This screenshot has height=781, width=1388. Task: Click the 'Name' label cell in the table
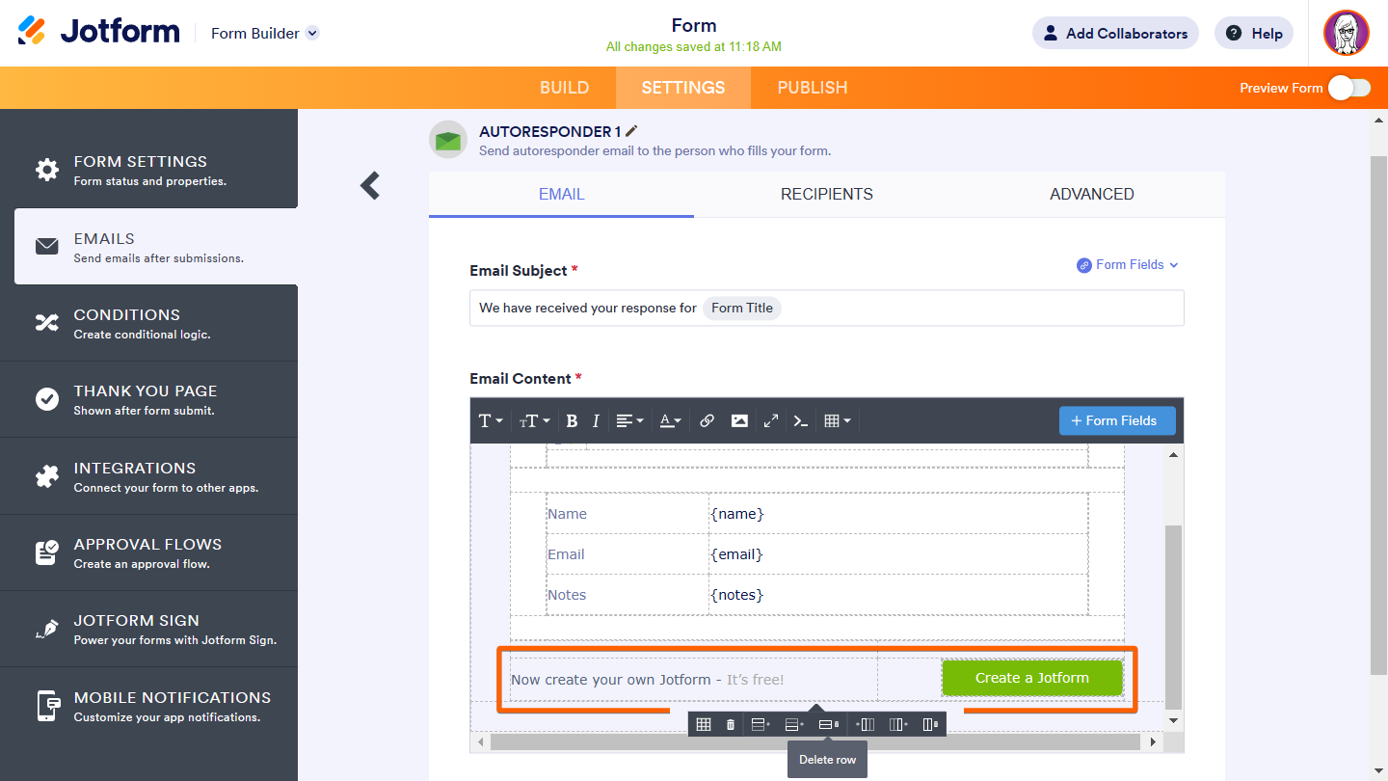pos(627,514)
